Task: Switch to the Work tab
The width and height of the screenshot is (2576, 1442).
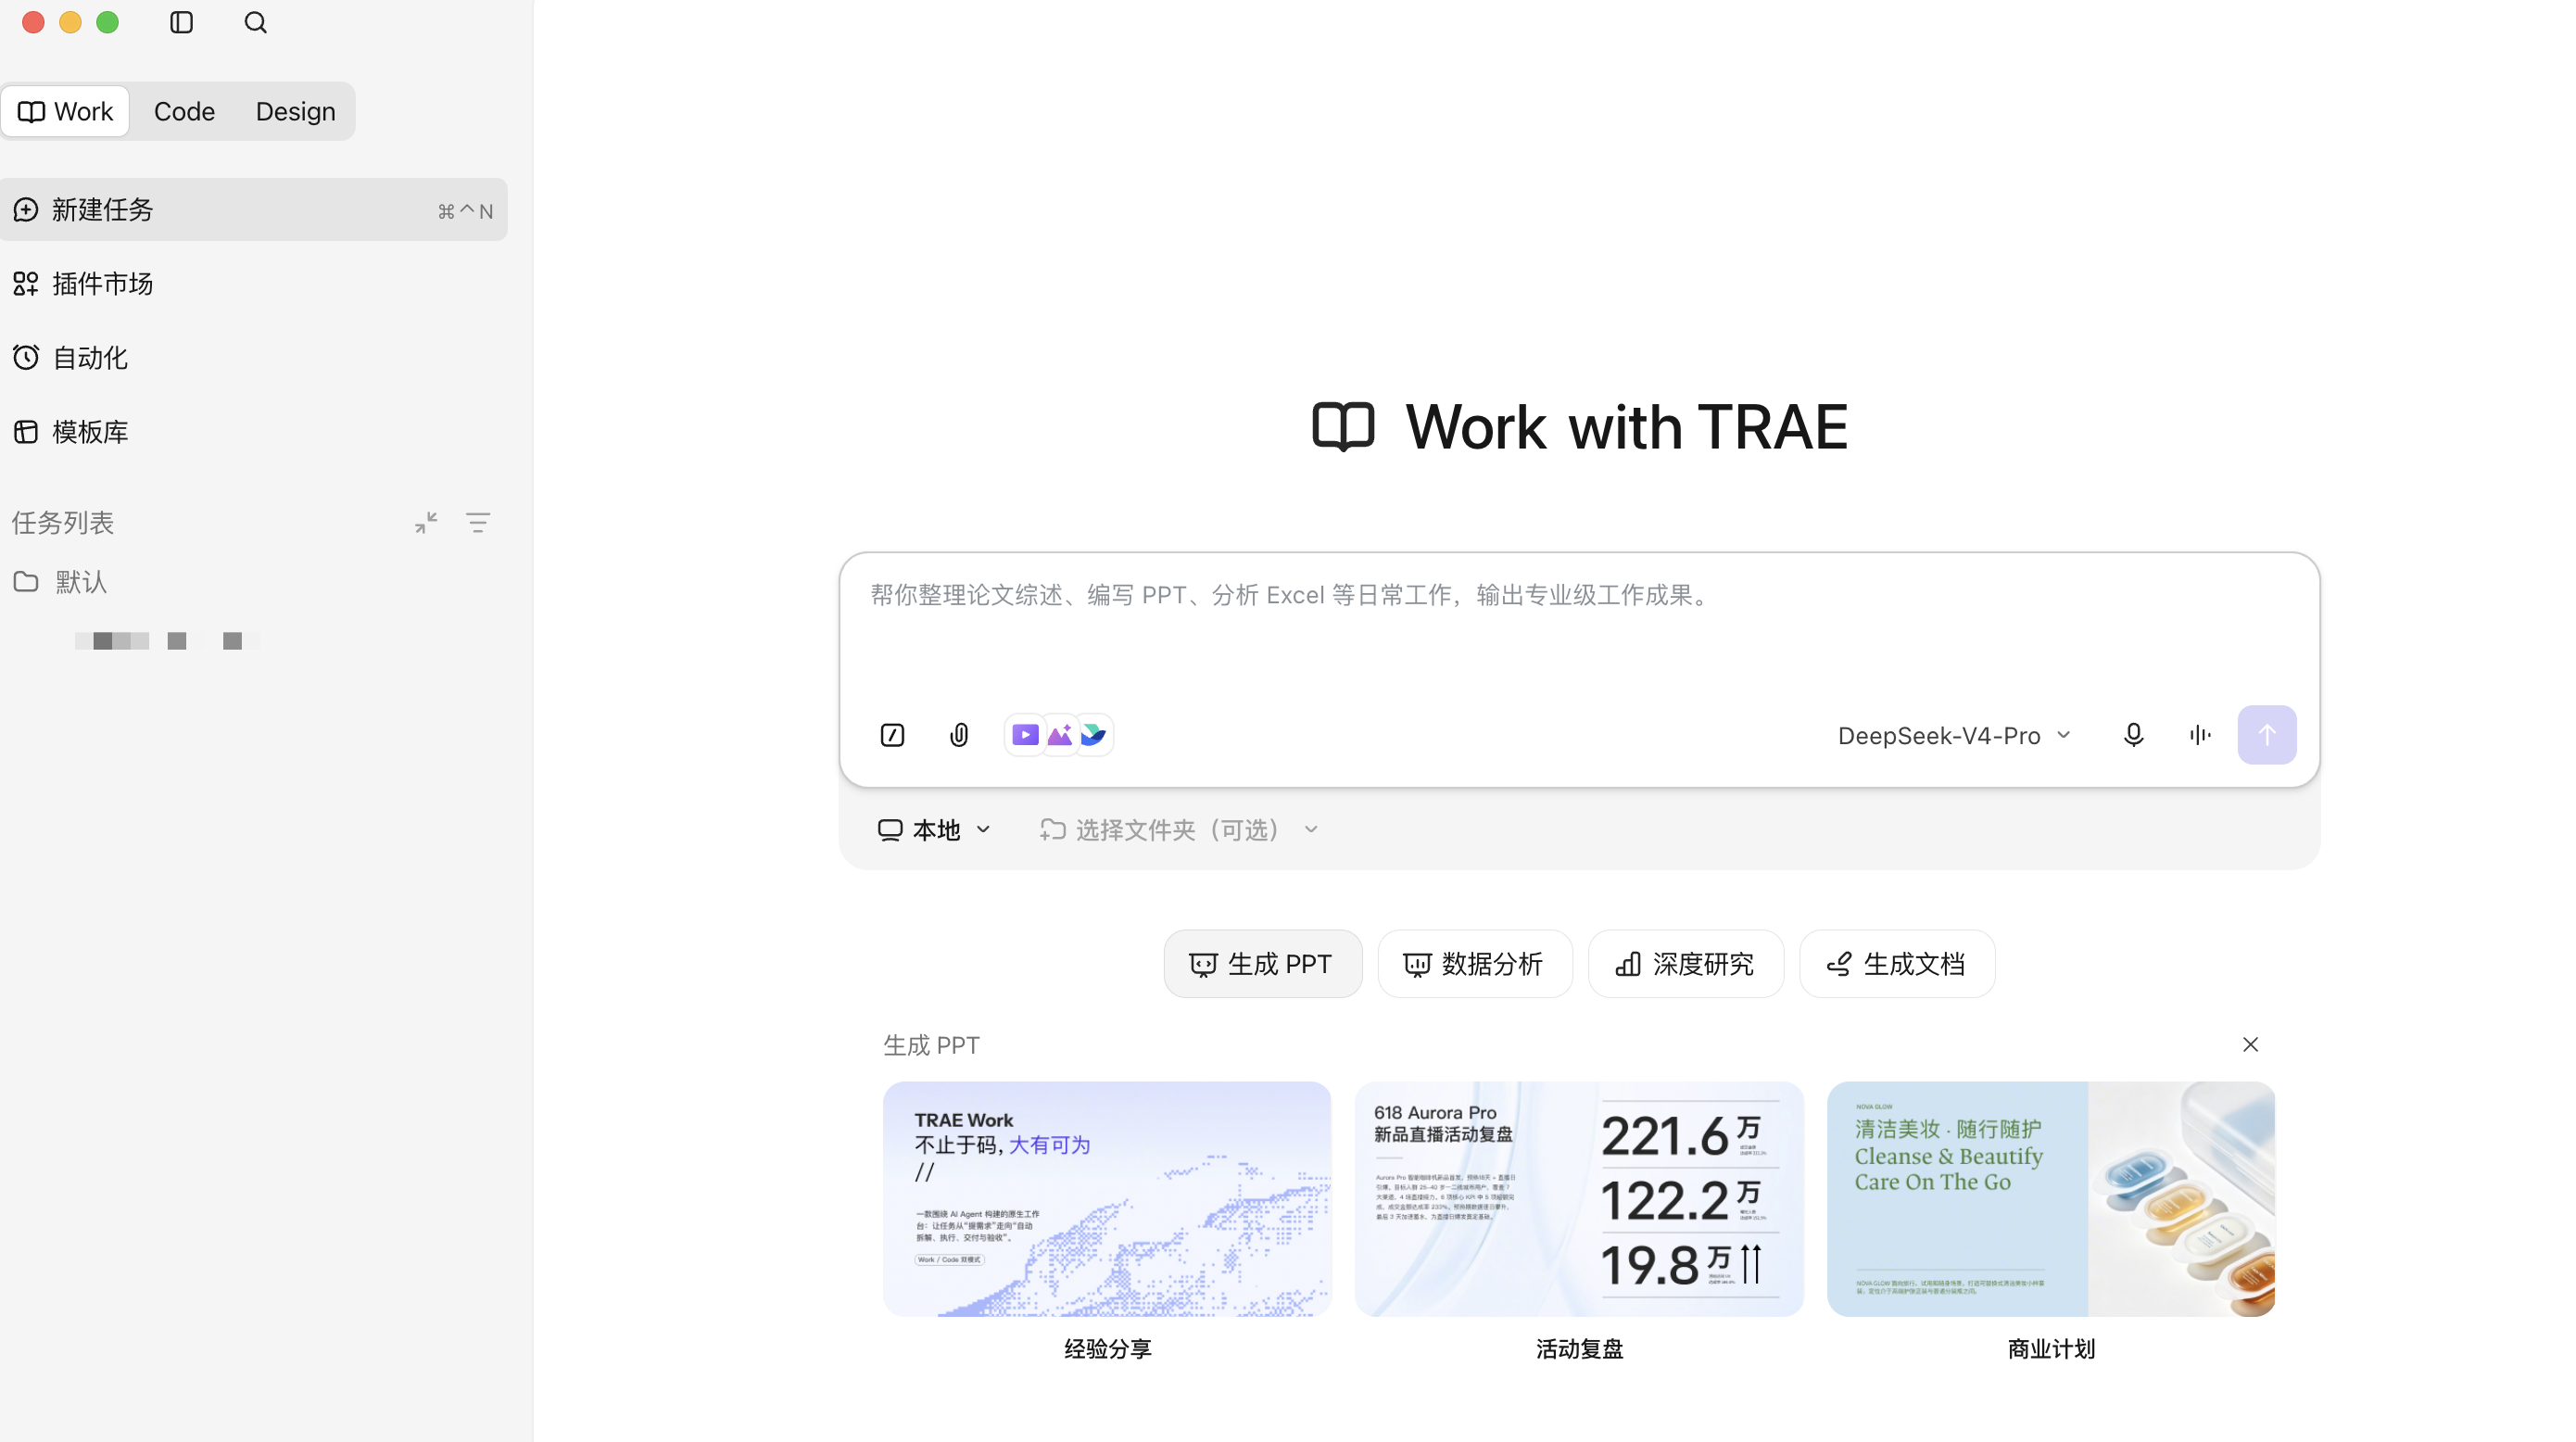Action: pyautogui.click(x=66, y=111)
